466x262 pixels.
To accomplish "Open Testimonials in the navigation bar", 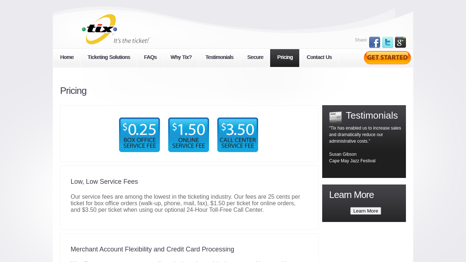I will click(x=219, y=57).
